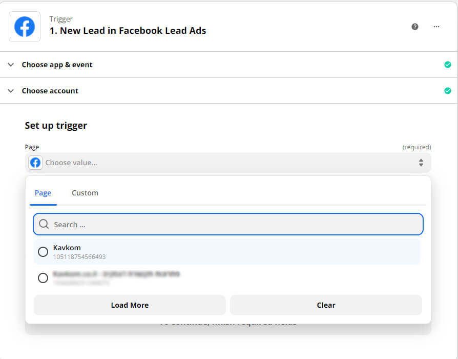Expand the Choose app & event chevron
Image resolution: width=458 pixels, height=359 pixels.
pyautogui.click(x=11, y=65)
